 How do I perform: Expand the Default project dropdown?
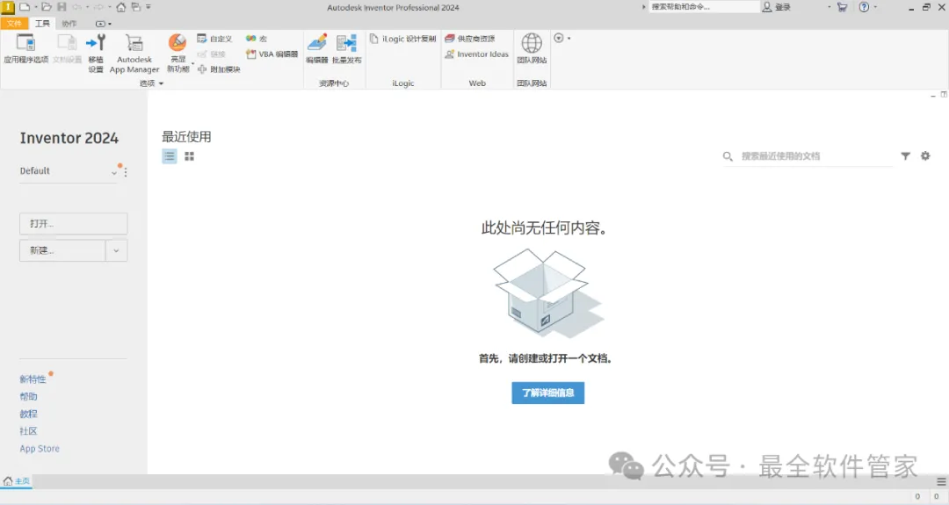113,173
